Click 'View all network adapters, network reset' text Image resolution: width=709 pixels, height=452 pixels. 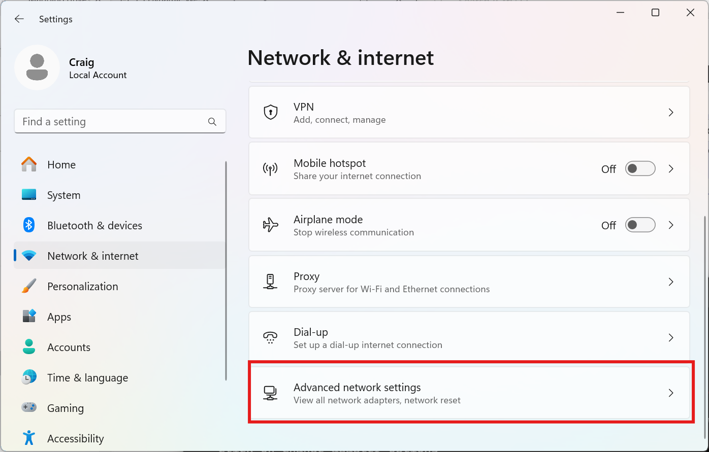[x=377, y=400]
